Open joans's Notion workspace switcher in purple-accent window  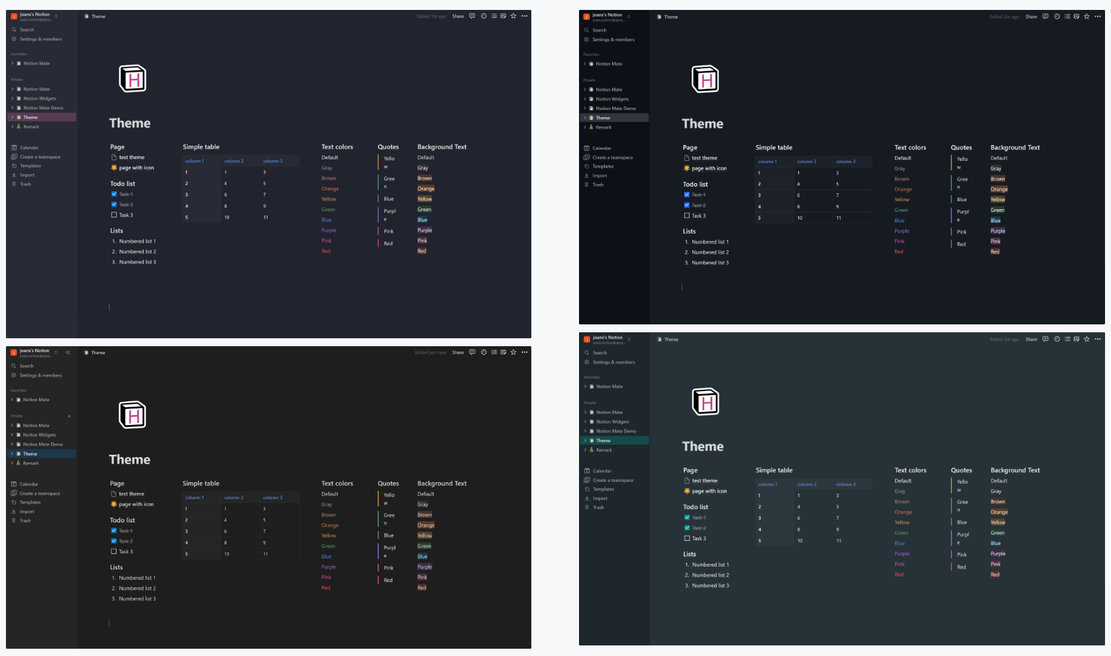click(x=34, y=16)
